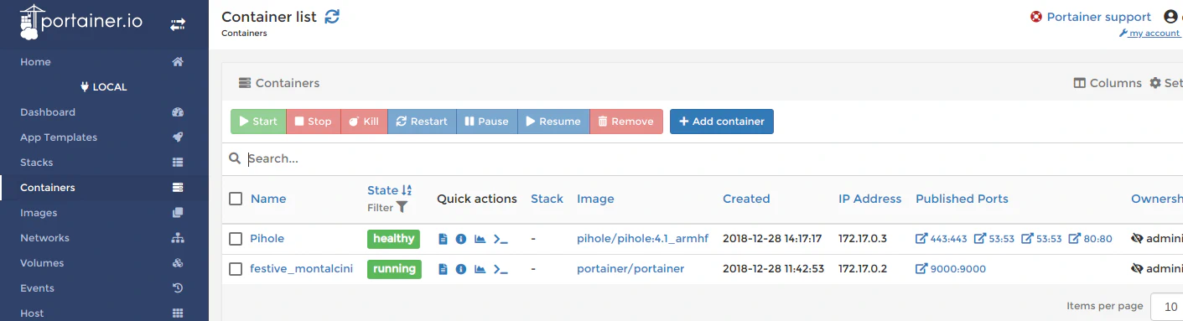This screenshot has height=321, width=1183.
Task: Go to Home in the sidebar
Action: (x=35, y=62)
